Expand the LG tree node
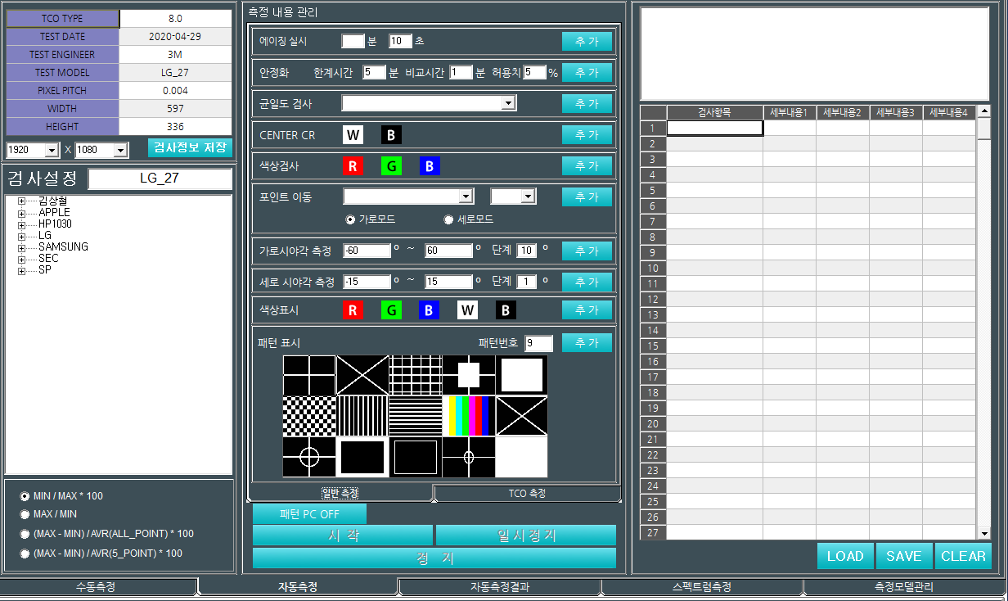 [x=22, y=236]
